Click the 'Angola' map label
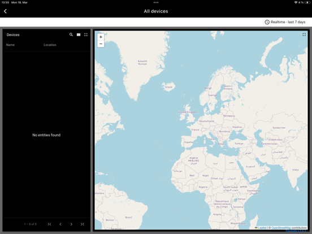 [217, 214]
